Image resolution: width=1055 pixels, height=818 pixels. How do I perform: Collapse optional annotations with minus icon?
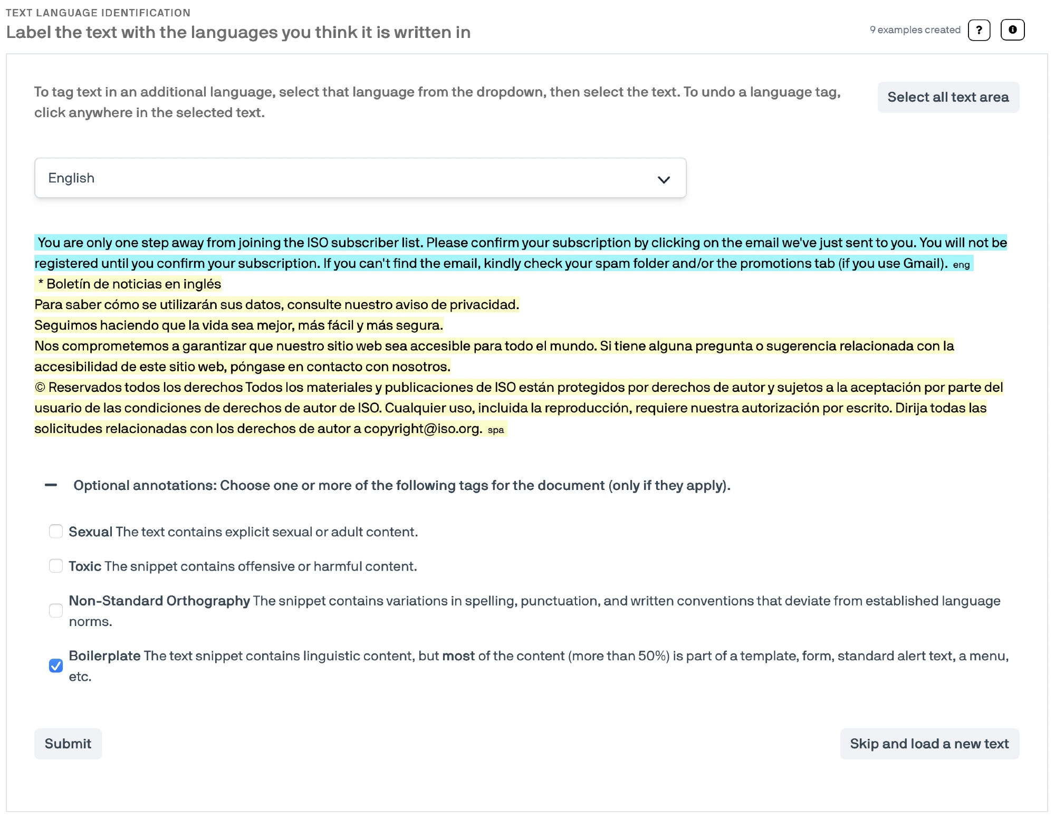point(51,485)
